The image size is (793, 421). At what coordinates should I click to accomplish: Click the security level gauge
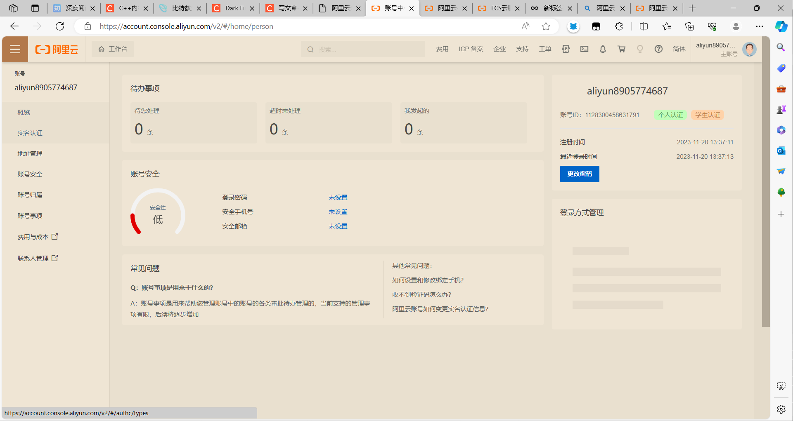158,212
